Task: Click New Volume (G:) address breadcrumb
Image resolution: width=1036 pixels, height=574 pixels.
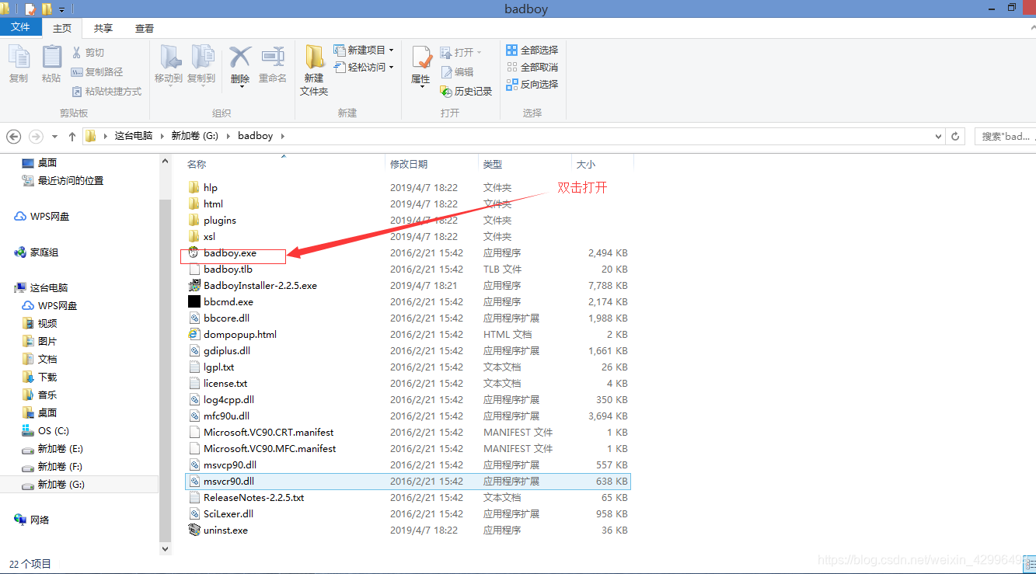Action: (x=197, y=136)
